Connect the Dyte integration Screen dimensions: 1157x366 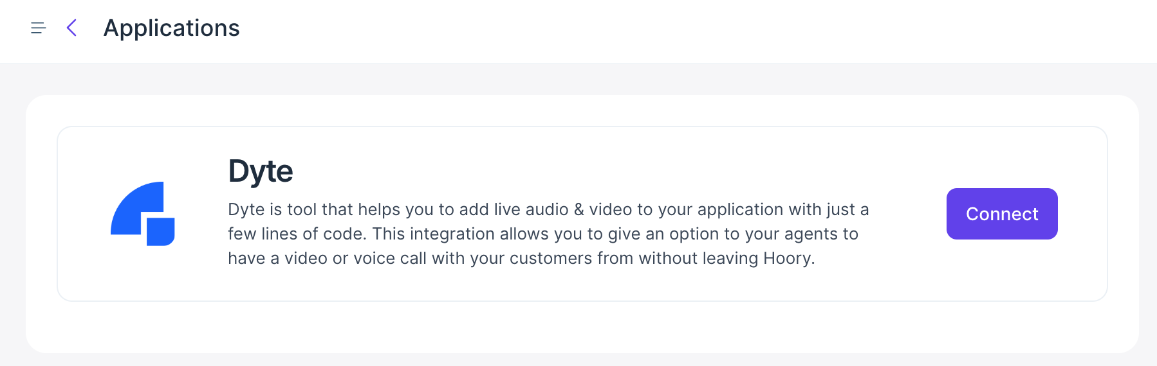tap(1001, 214)
